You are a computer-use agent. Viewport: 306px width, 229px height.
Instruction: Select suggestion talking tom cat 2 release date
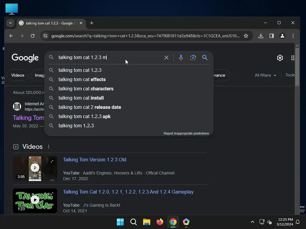click(129, 107)
